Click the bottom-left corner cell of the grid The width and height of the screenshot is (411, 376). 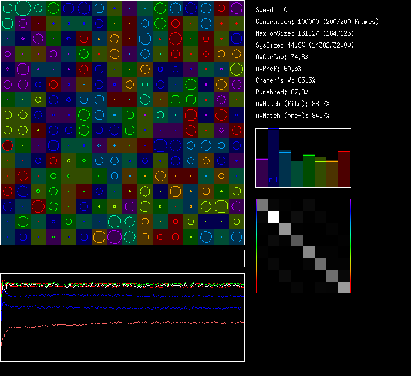8,237
